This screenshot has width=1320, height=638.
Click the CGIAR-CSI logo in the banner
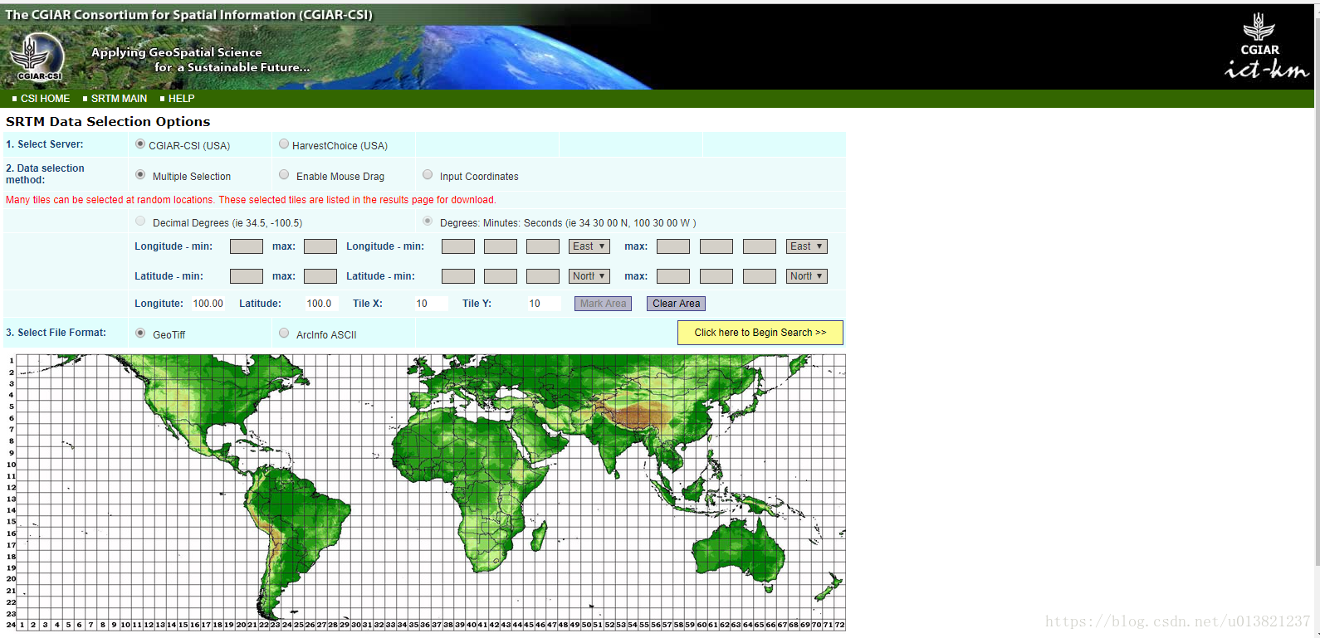(35, 57)
